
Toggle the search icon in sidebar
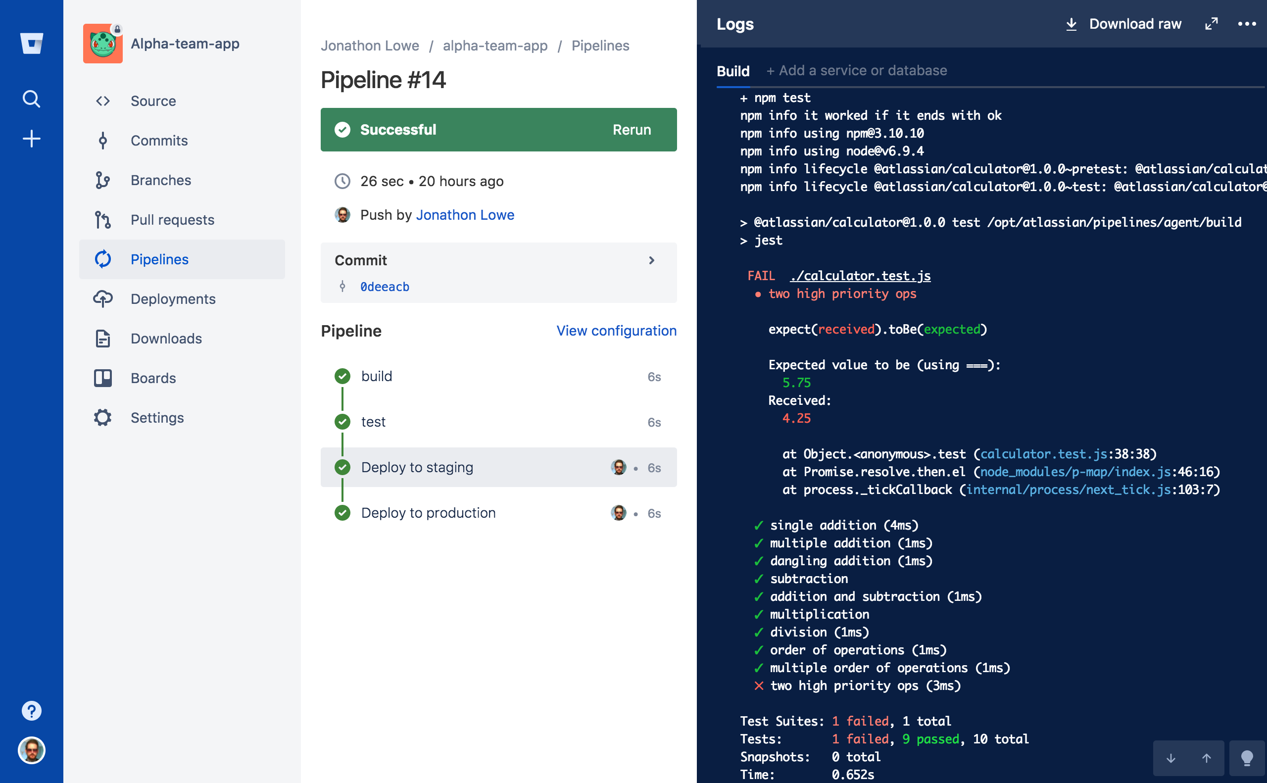32,98
